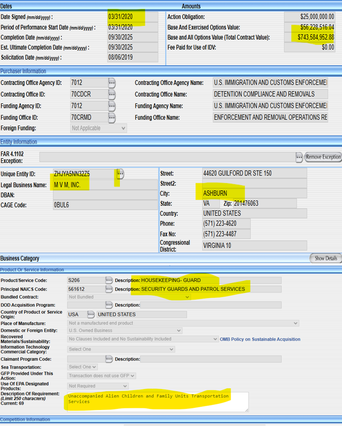Click the Description Of Requirement text area
The width and height of the screenshot is (342, 426).
point(158,402)
